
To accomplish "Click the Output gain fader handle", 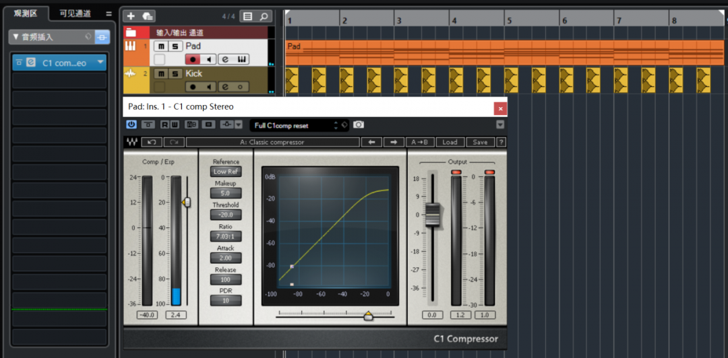I will tap(433, 214).
